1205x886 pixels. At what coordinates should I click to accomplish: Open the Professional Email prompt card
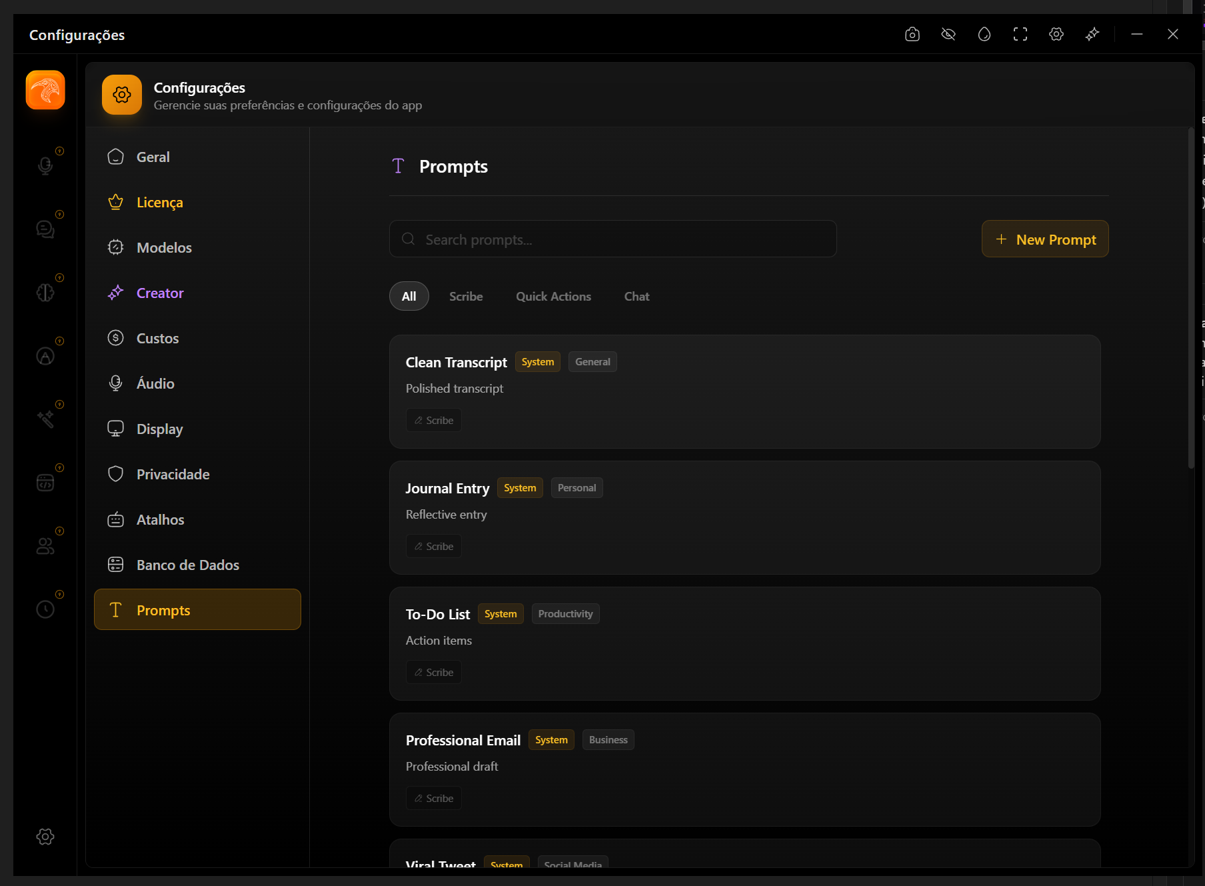744,769
